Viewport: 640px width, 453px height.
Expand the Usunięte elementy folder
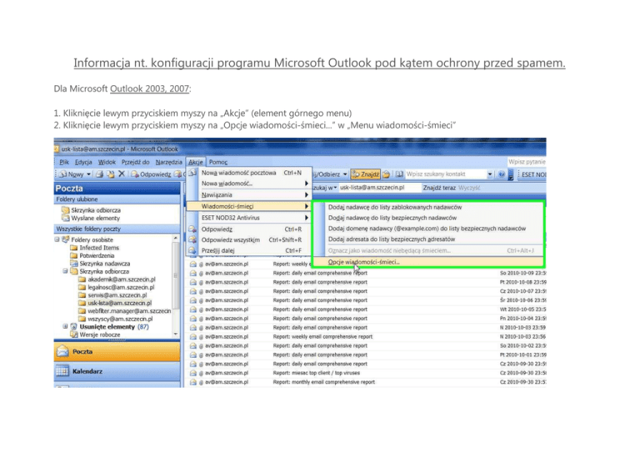point(65,326)
